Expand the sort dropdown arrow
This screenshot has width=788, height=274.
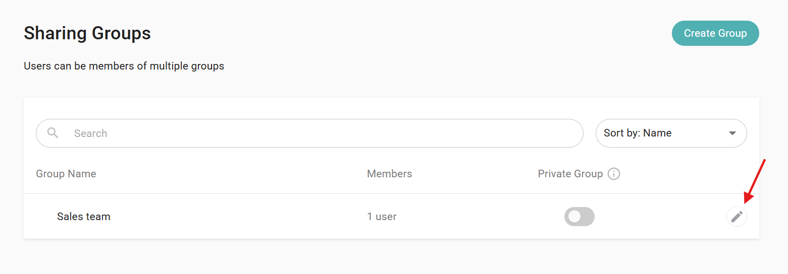pos(732,133)
